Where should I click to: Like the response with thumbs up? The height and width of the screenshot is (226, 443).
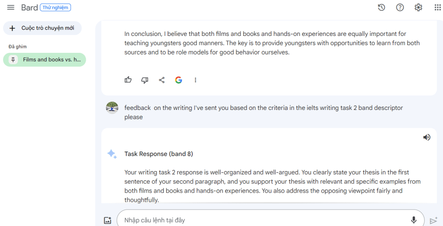[128, 80]
